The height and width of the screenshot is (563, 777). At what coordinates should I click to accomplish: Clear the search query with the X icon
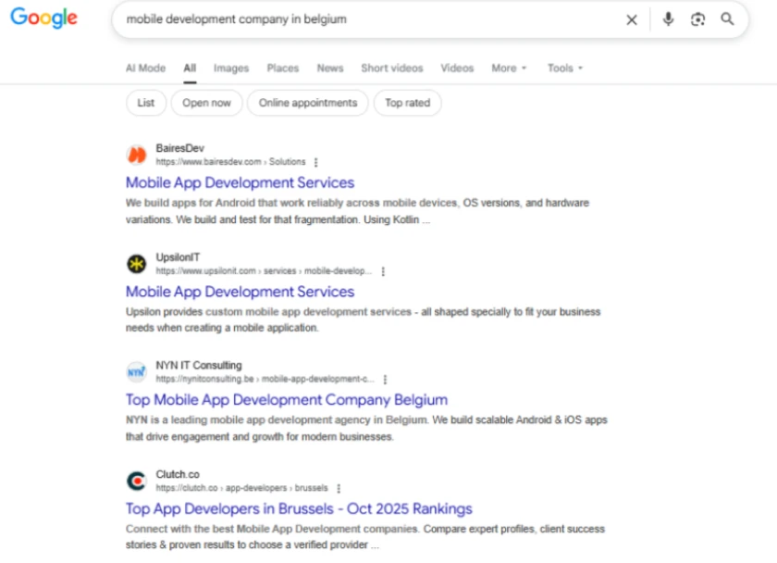point(632,19)
